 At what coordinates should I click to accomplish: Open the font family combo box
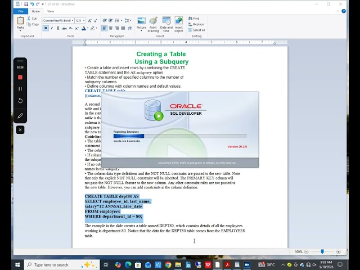[x=58, y=20]
